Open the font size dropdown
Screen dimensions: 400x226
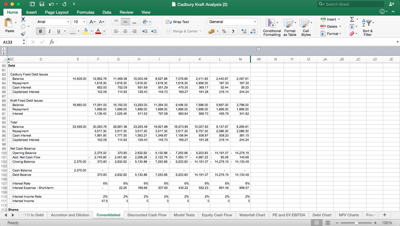84,22
